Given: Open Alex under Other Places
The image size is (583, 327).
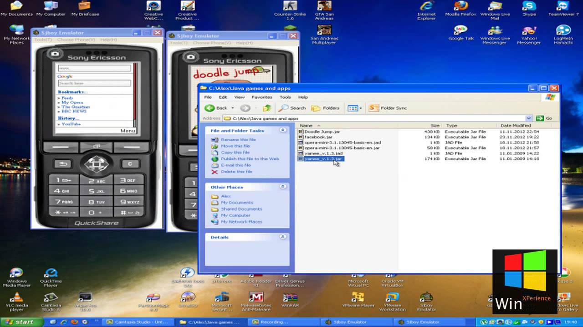Looking at the screenshot, I should [226, 196].
